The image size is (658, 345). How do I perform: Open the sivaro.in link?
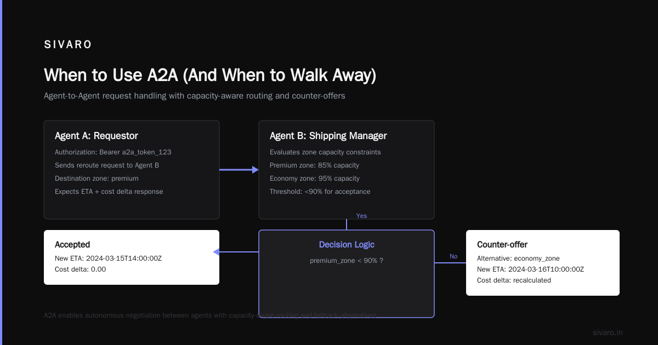608,332
